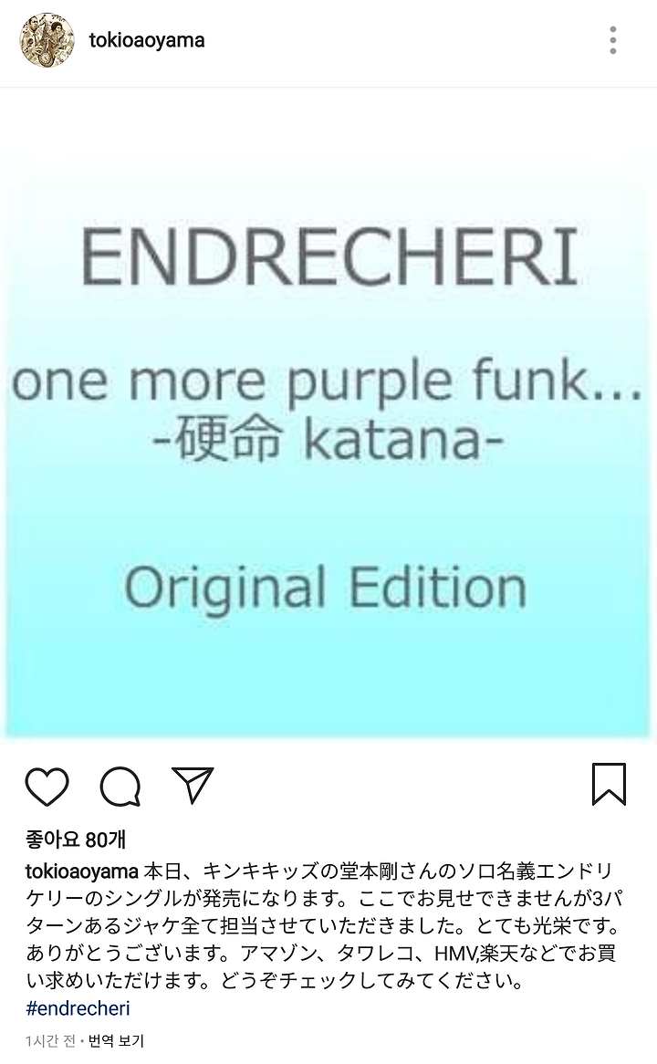Share the post via paper plane icon

(x=193, y=785)
